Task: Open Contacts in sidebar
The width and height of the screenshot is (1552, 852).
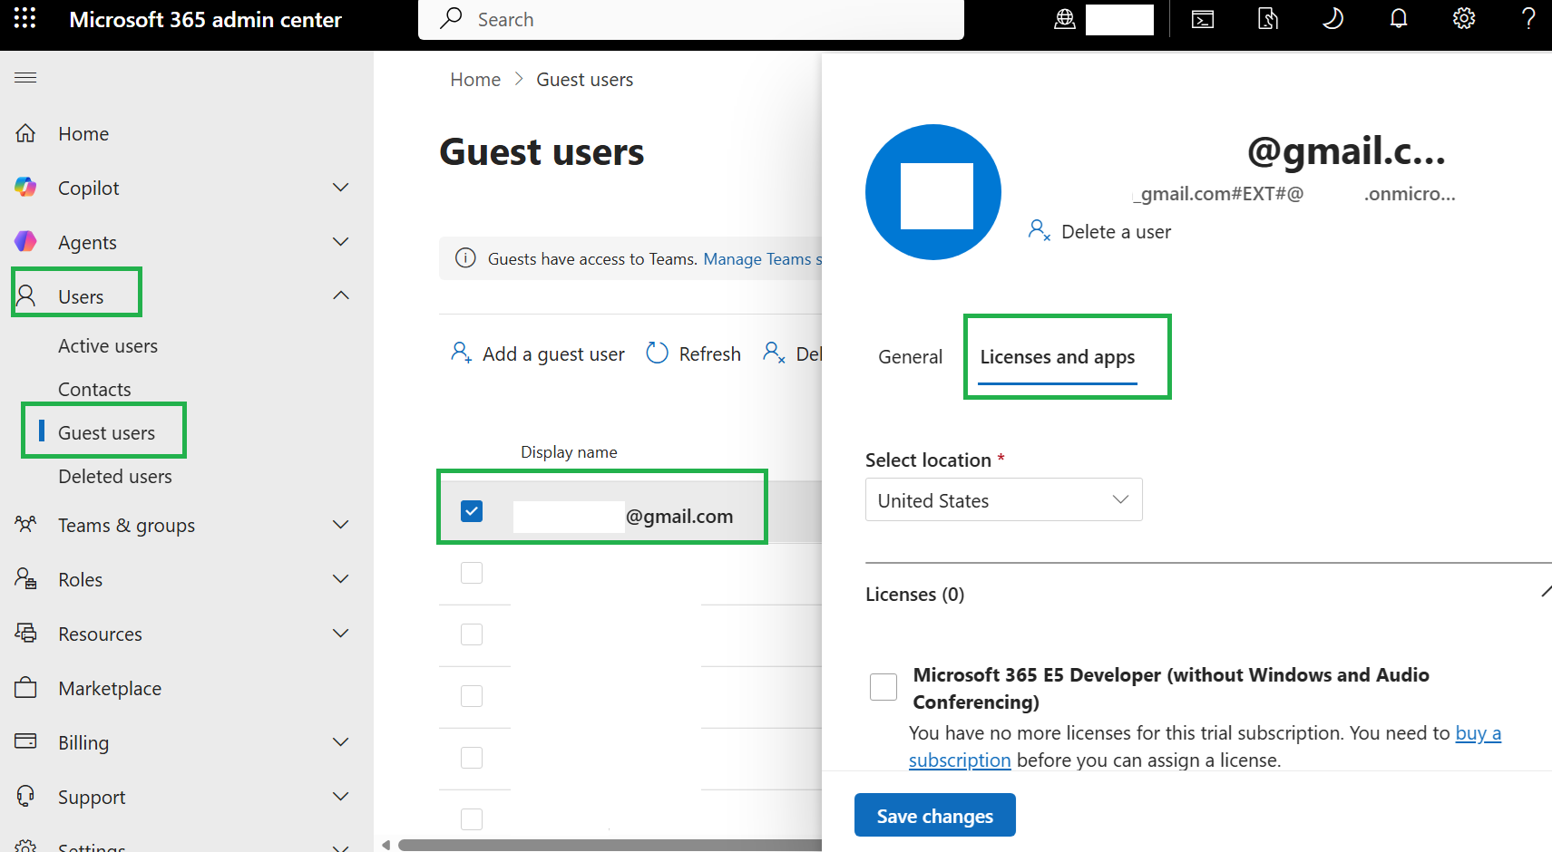Action: click(x=94, y=390)
